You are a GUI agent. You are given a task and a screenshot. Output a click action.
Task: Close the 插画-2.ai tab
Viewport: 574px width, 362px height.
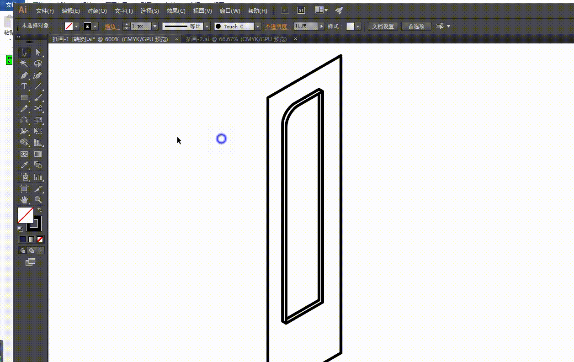pyautogui.click(x=296, y=39)
